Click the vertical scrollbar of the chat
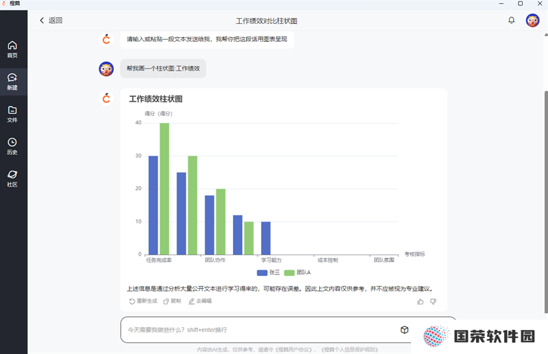Image resolution: width=548 pixels, height=354 pixels. tap(546, 201)
